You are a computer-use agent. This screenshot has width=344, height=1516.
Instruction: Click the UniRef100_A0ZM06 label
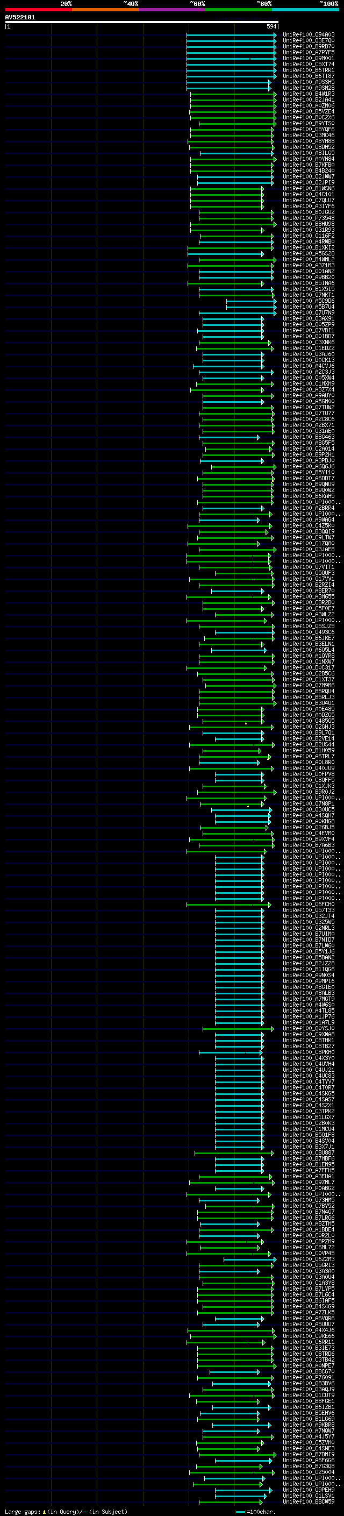pos(309,105)
